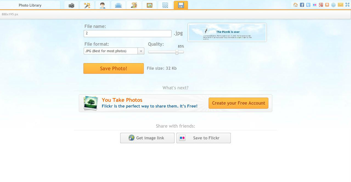
Task: Click the Flickr dots icon beside Save to Flickr
Action: (x=182, y=138)
